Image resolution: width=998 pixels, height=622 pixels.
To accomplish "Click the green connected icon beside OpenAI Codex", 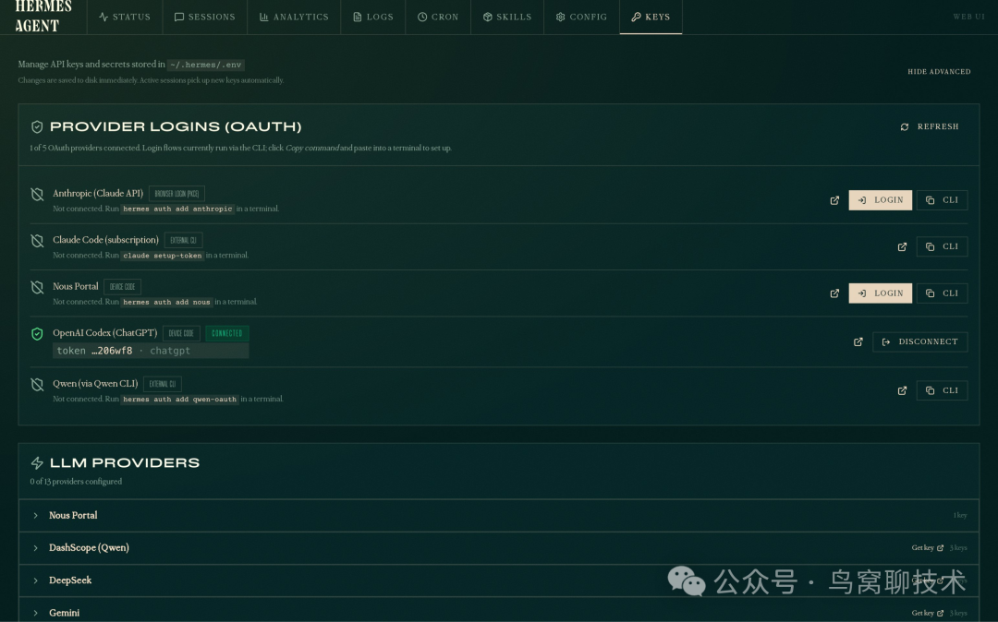I will tap(36, 334).
